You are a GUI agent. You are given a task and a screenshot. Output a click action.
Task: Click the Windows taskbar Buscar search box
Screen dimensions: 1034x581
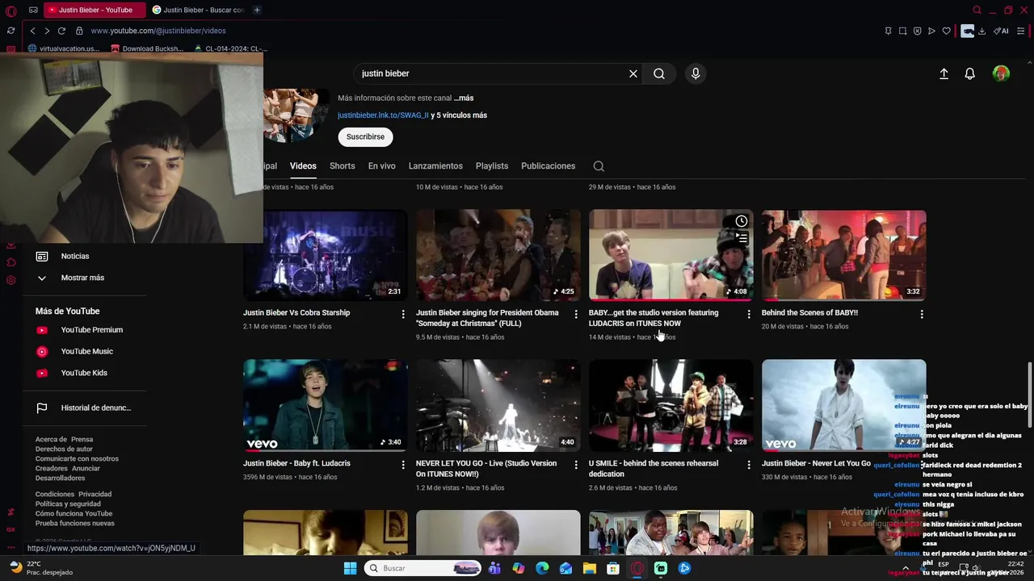click(x=424, y=568)
